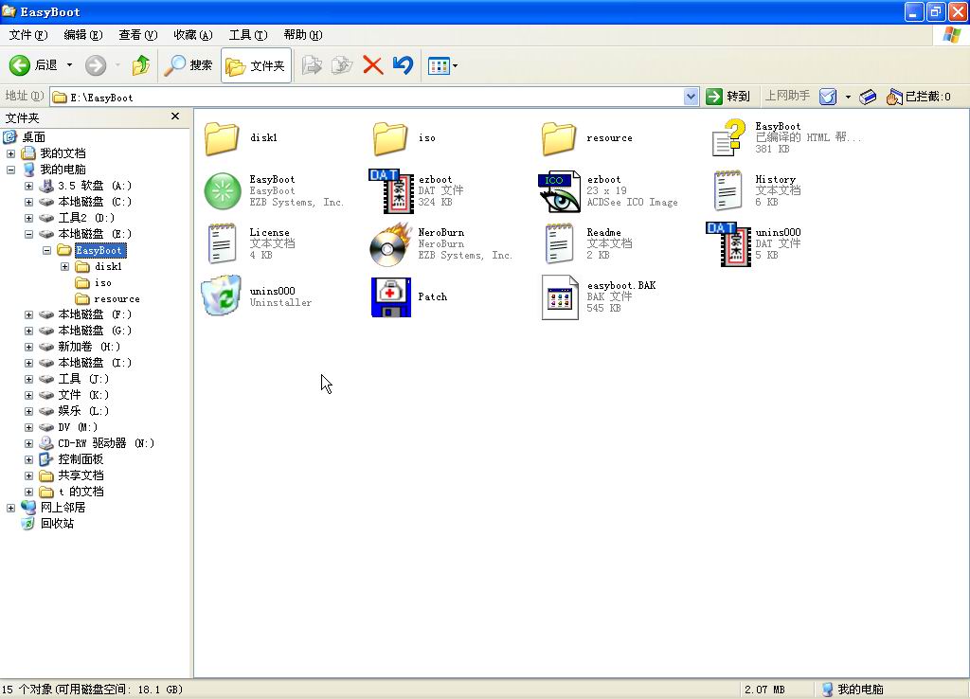
Task: Select the unins000 Uninstaller recycle icon
Action: point(221,296)
